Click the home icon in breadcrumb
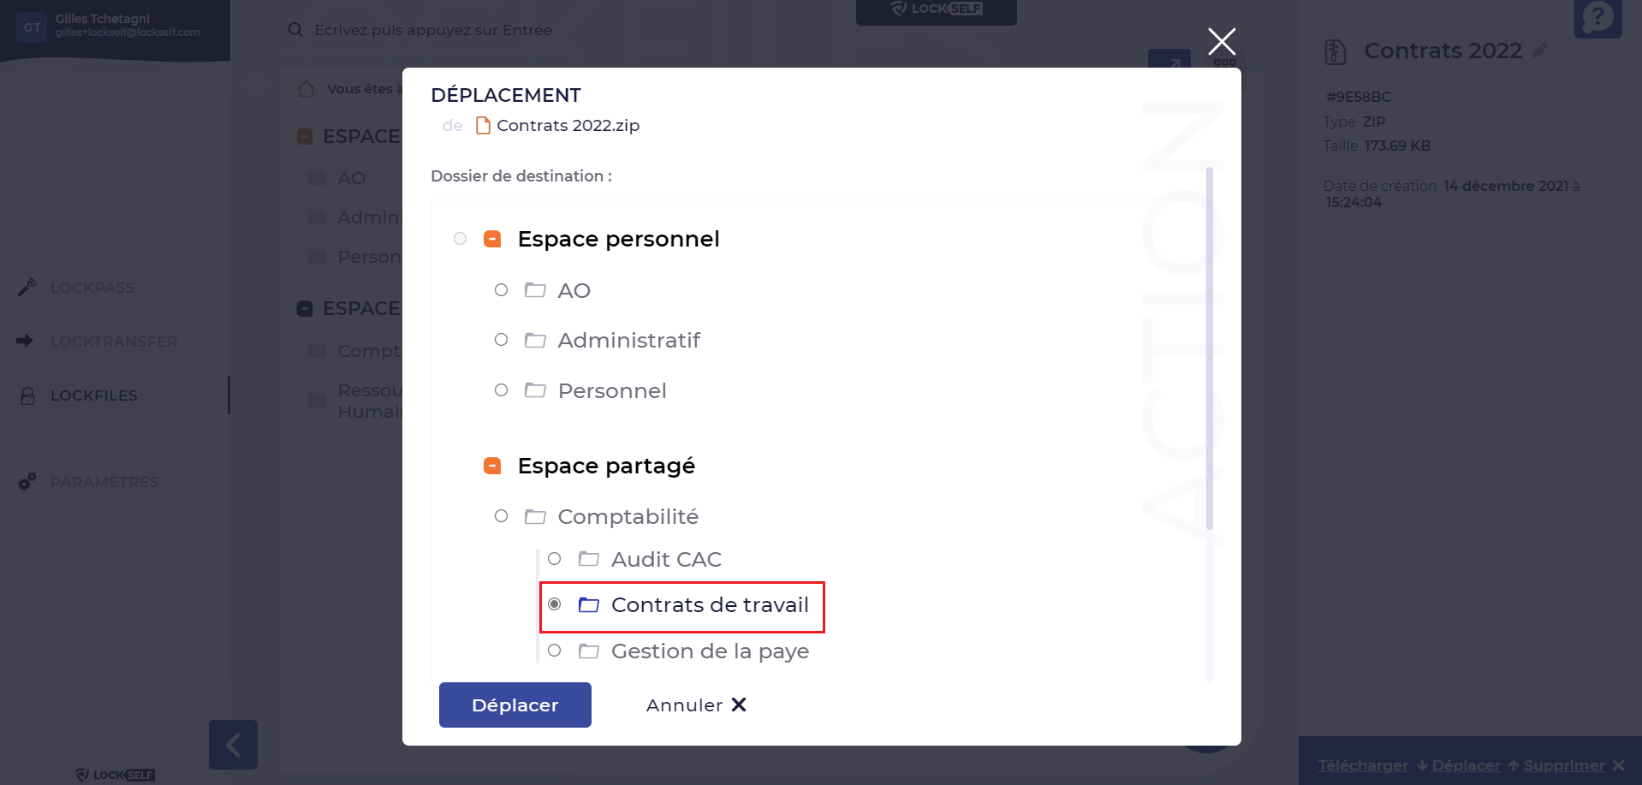This screenshot has width=1642, height=785. pyautogui.click(x=306, y=89)
